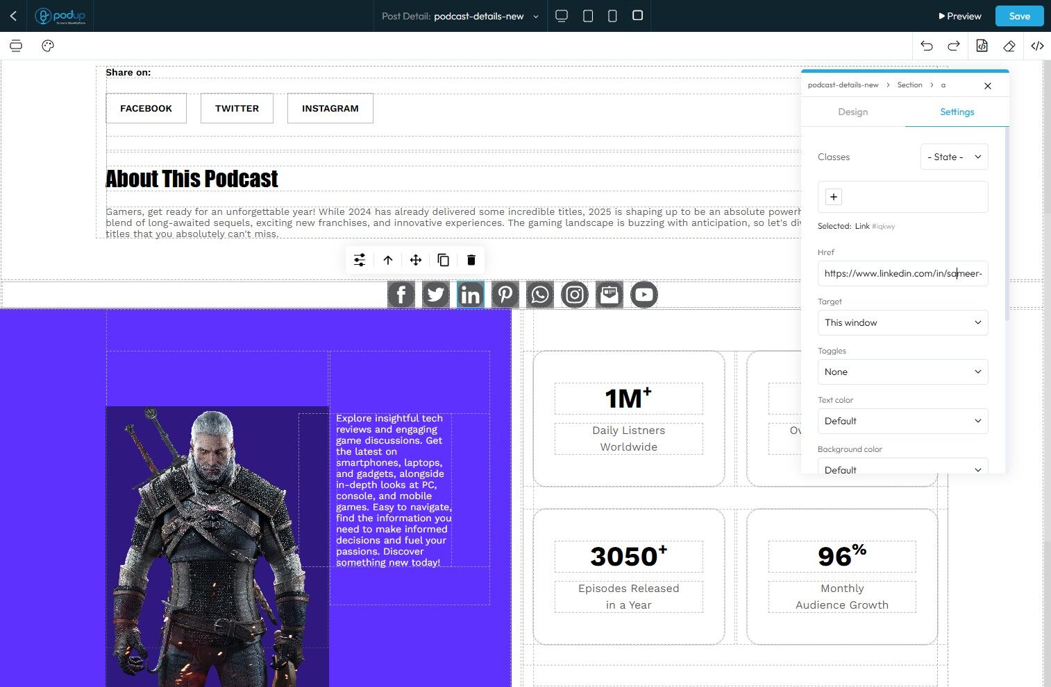Click the FACEBOOK share button
The height and width of the screenshot is (687, 1051).
(x=146, y=108)
